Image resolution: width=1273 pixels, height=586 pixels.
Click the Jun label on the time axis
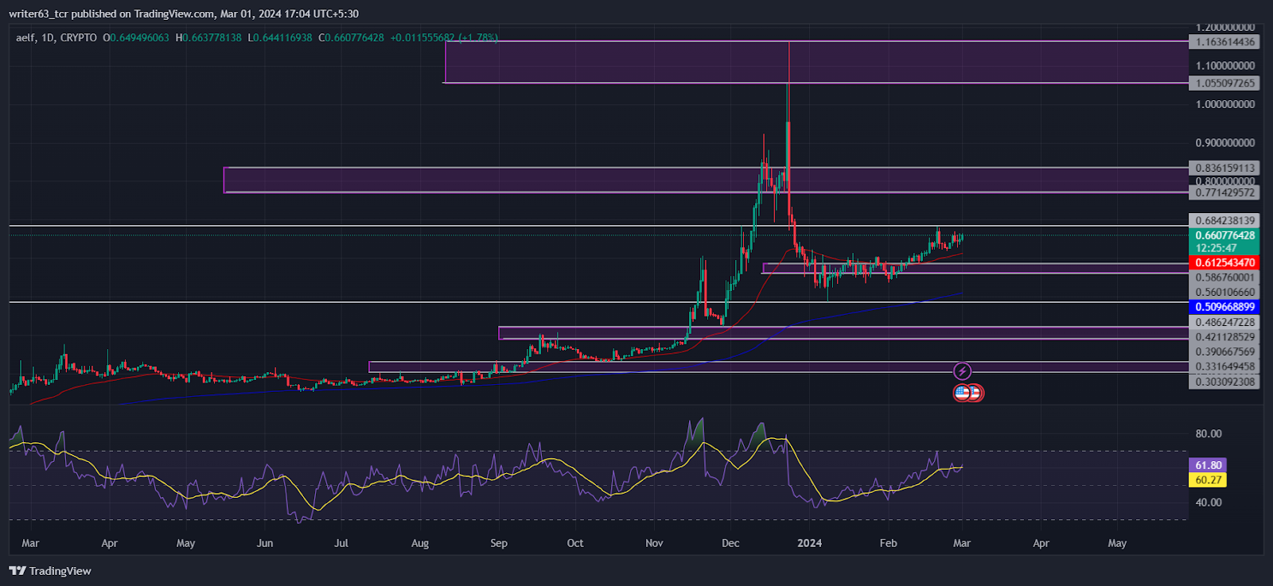pyautogui.click(x=265, y=543)
